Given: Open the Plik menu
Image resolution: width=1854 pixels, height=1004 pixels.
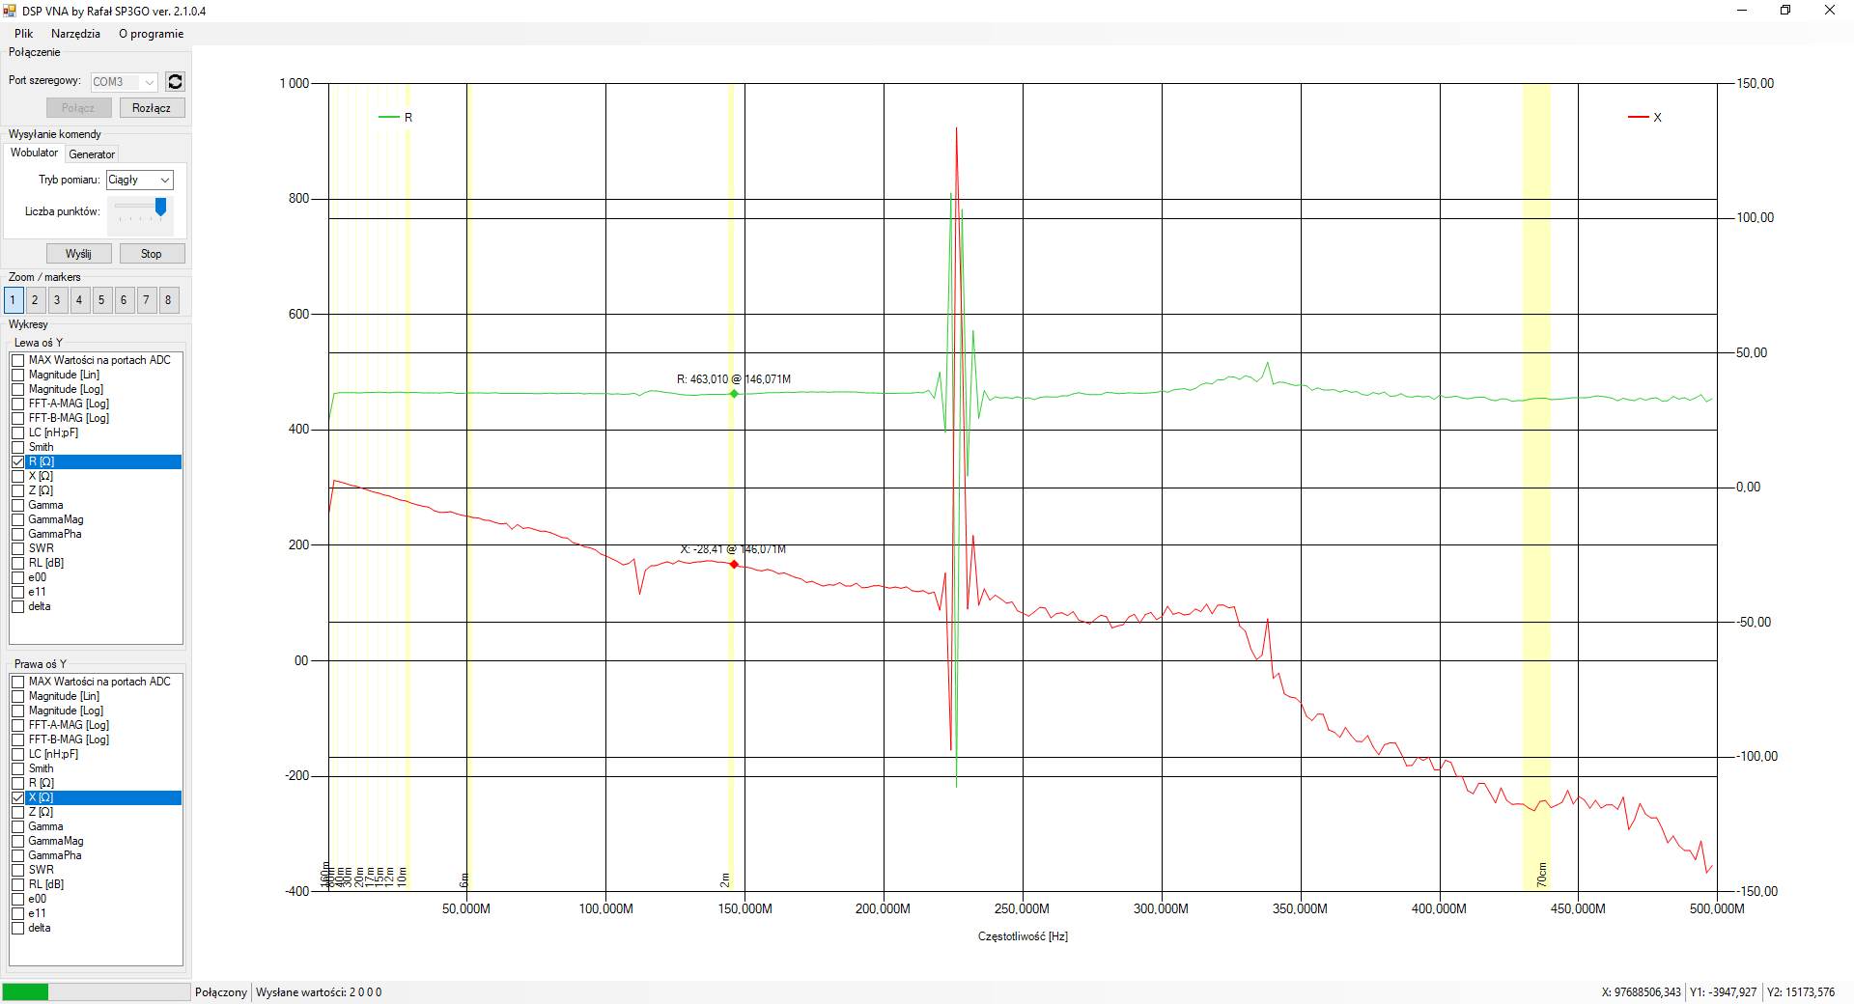Looking at the screenshot, I should tap(23, 34).
